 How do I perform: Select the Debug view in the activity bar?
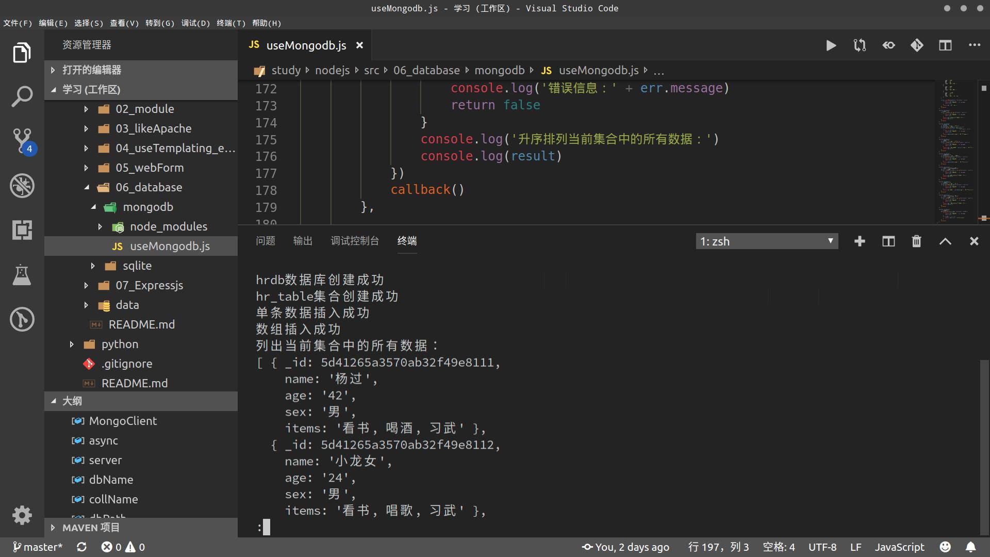22,186
